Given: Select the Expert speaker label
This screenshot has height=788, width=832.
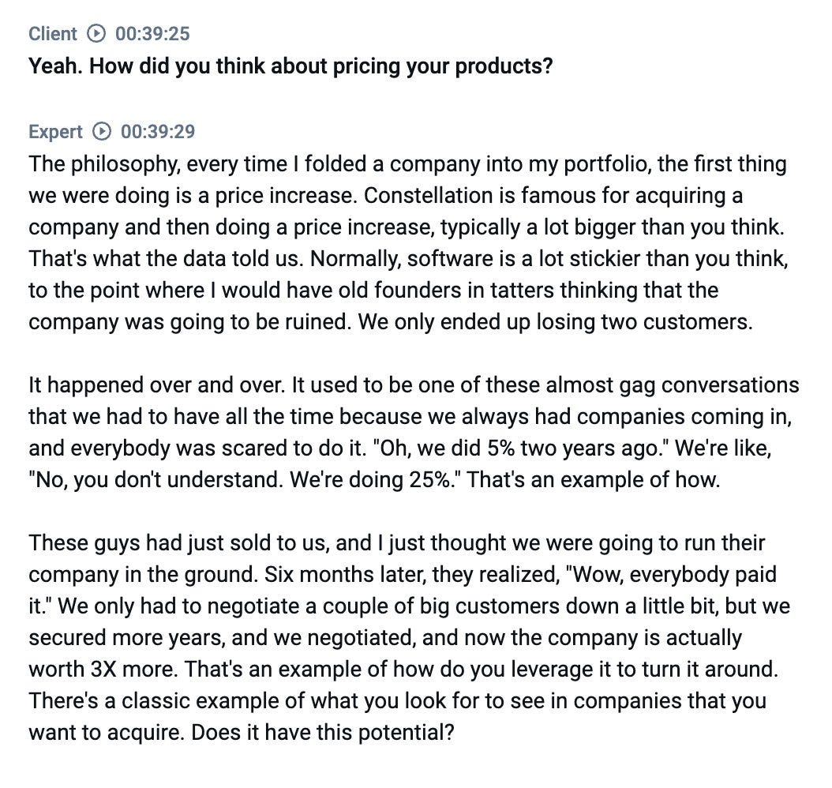Looking at the screenshot, I should (55, 132).
